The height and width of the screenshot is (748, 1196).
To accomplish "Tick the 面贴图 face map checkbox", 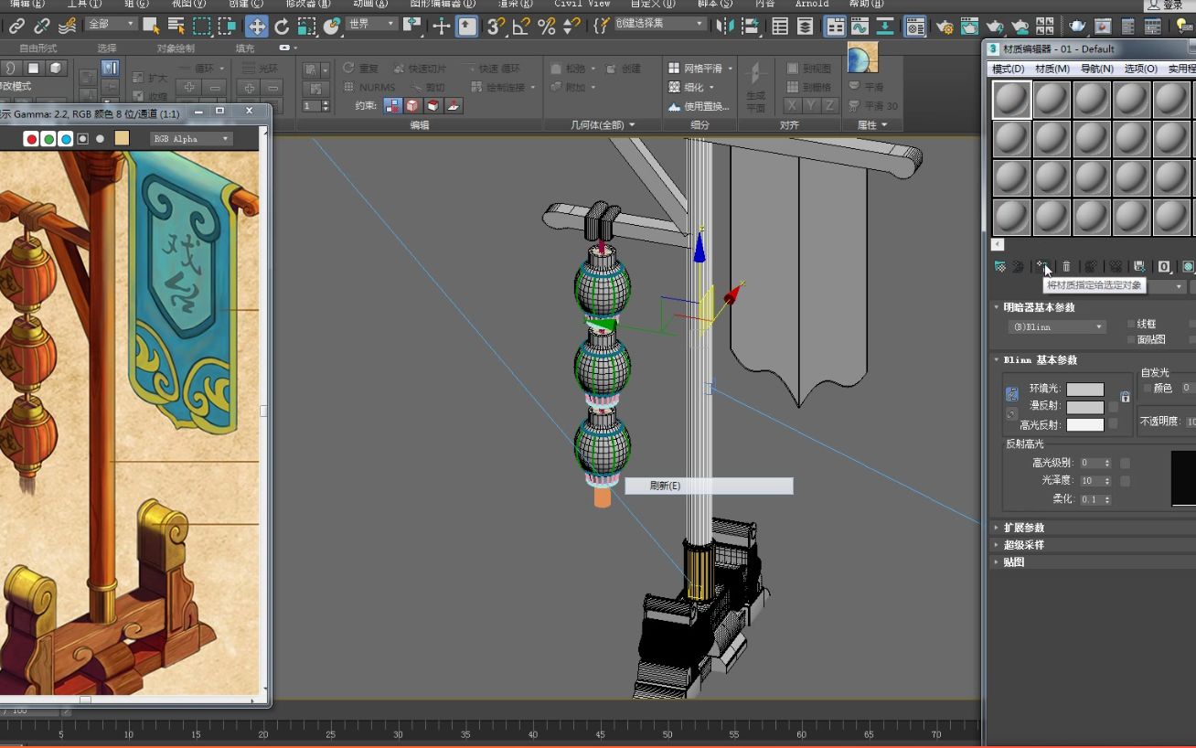I will coord(1131,339).
